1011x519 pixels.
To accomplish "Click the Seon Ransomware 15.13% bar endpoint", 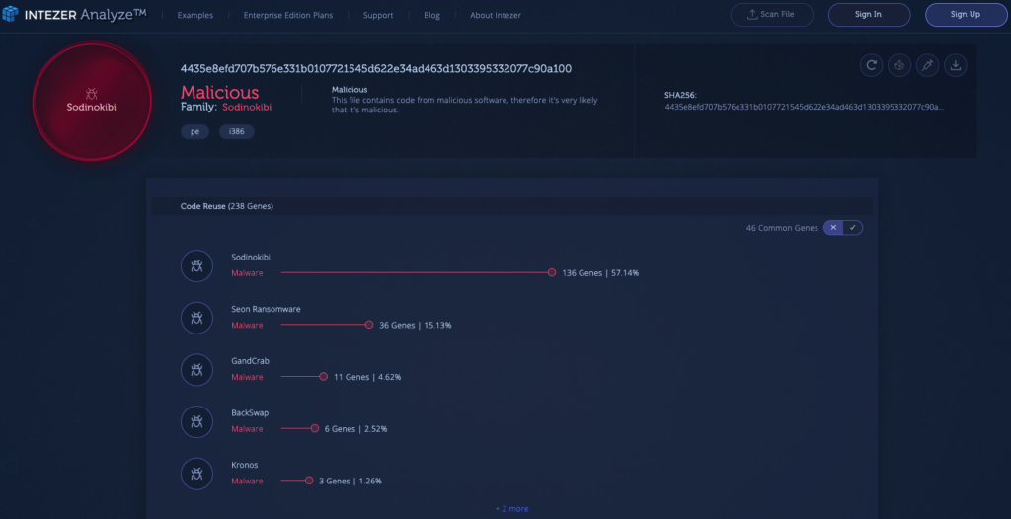I will (369, 325).
